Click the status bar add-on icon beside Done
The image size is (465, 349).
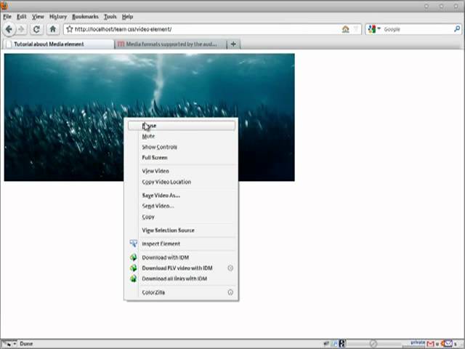[x=7, y=344]
